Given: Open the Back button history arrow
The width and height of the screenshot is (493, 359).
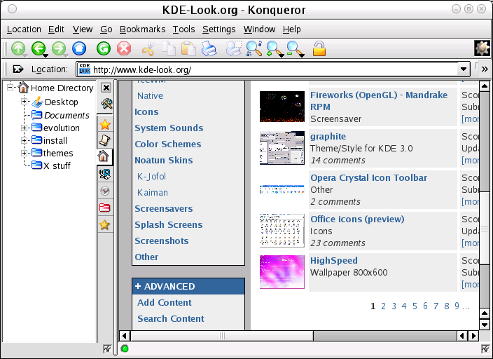Looking at the screenshot, I should tap(46, 55).
